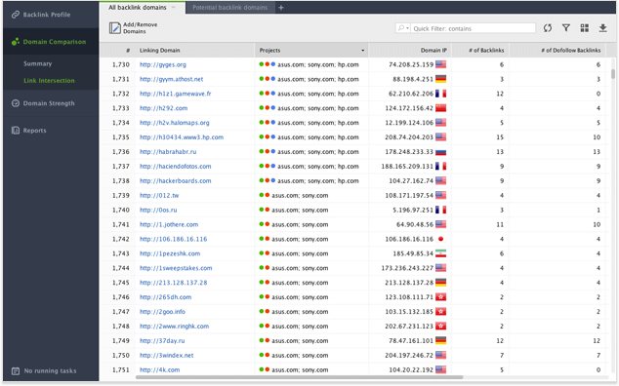This screenshot has width=619, height=386.
Task: Click the Russian flag for habrahabr.ru
Action: (x=440, y=152)
